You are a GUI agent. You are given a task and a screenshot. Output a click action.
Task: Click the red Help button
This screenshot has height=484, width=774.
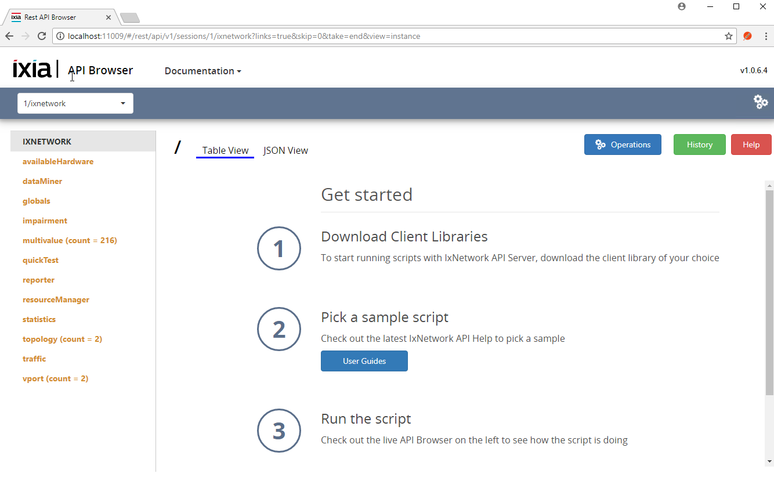(x=751, y=145)
